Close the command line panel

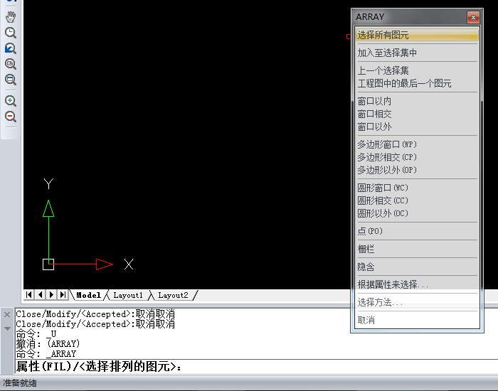tap(7, 314)
